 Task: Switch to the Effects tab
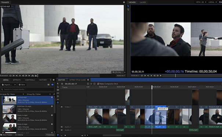pyautogui.click(x=17, y=80)
